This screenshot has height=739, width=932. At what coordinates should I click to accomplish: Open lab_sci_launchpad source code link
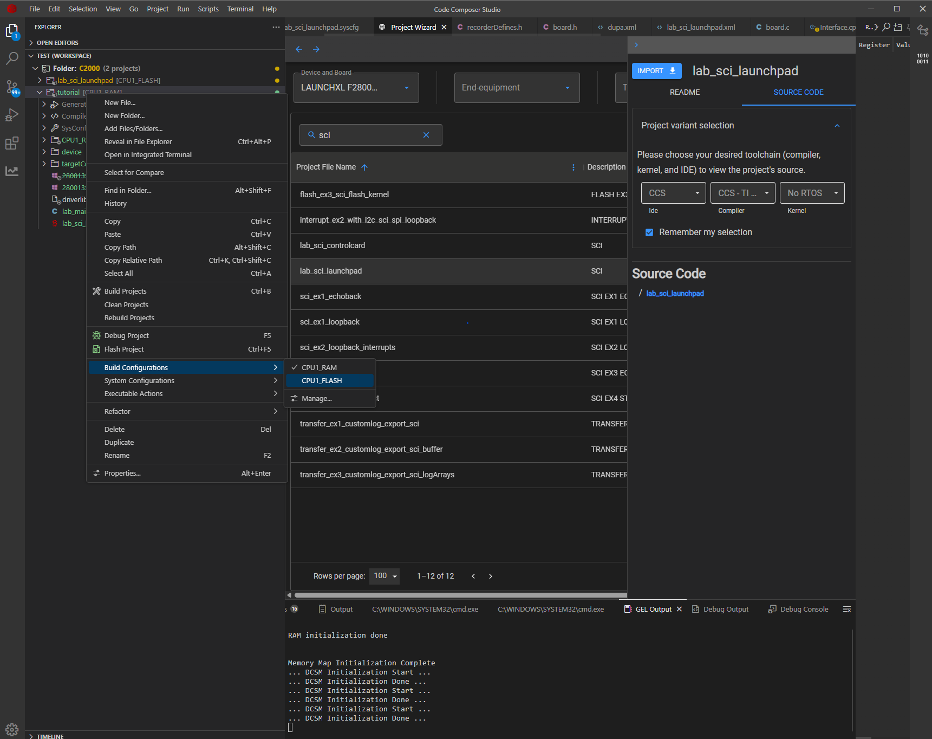[x=675, y=294]
